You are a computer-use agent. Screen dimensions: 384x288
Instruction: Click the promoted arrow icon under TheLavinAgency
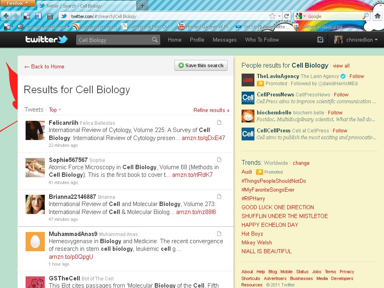click(x=260, y=84)
